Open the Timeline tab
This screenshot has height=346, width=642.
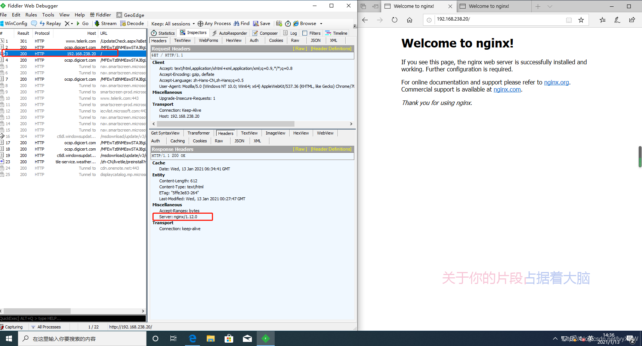(336, 33)
